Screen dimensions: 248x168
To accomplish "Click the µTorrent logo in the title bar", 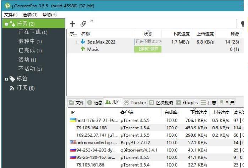I will (x=7, y=6).
